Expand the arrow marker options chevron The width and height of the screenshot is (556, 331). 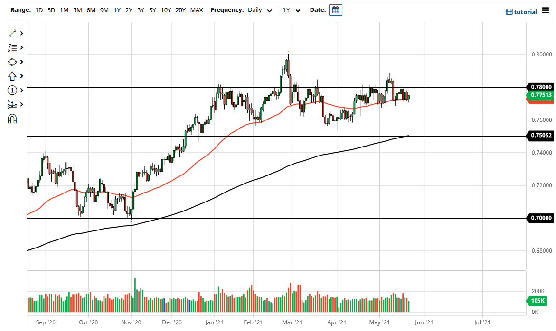[x=22, y=76]
